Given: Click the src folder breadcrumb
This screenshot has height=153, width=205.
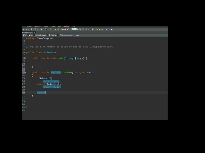Looking at the screenshot, I should pos(31,35).
